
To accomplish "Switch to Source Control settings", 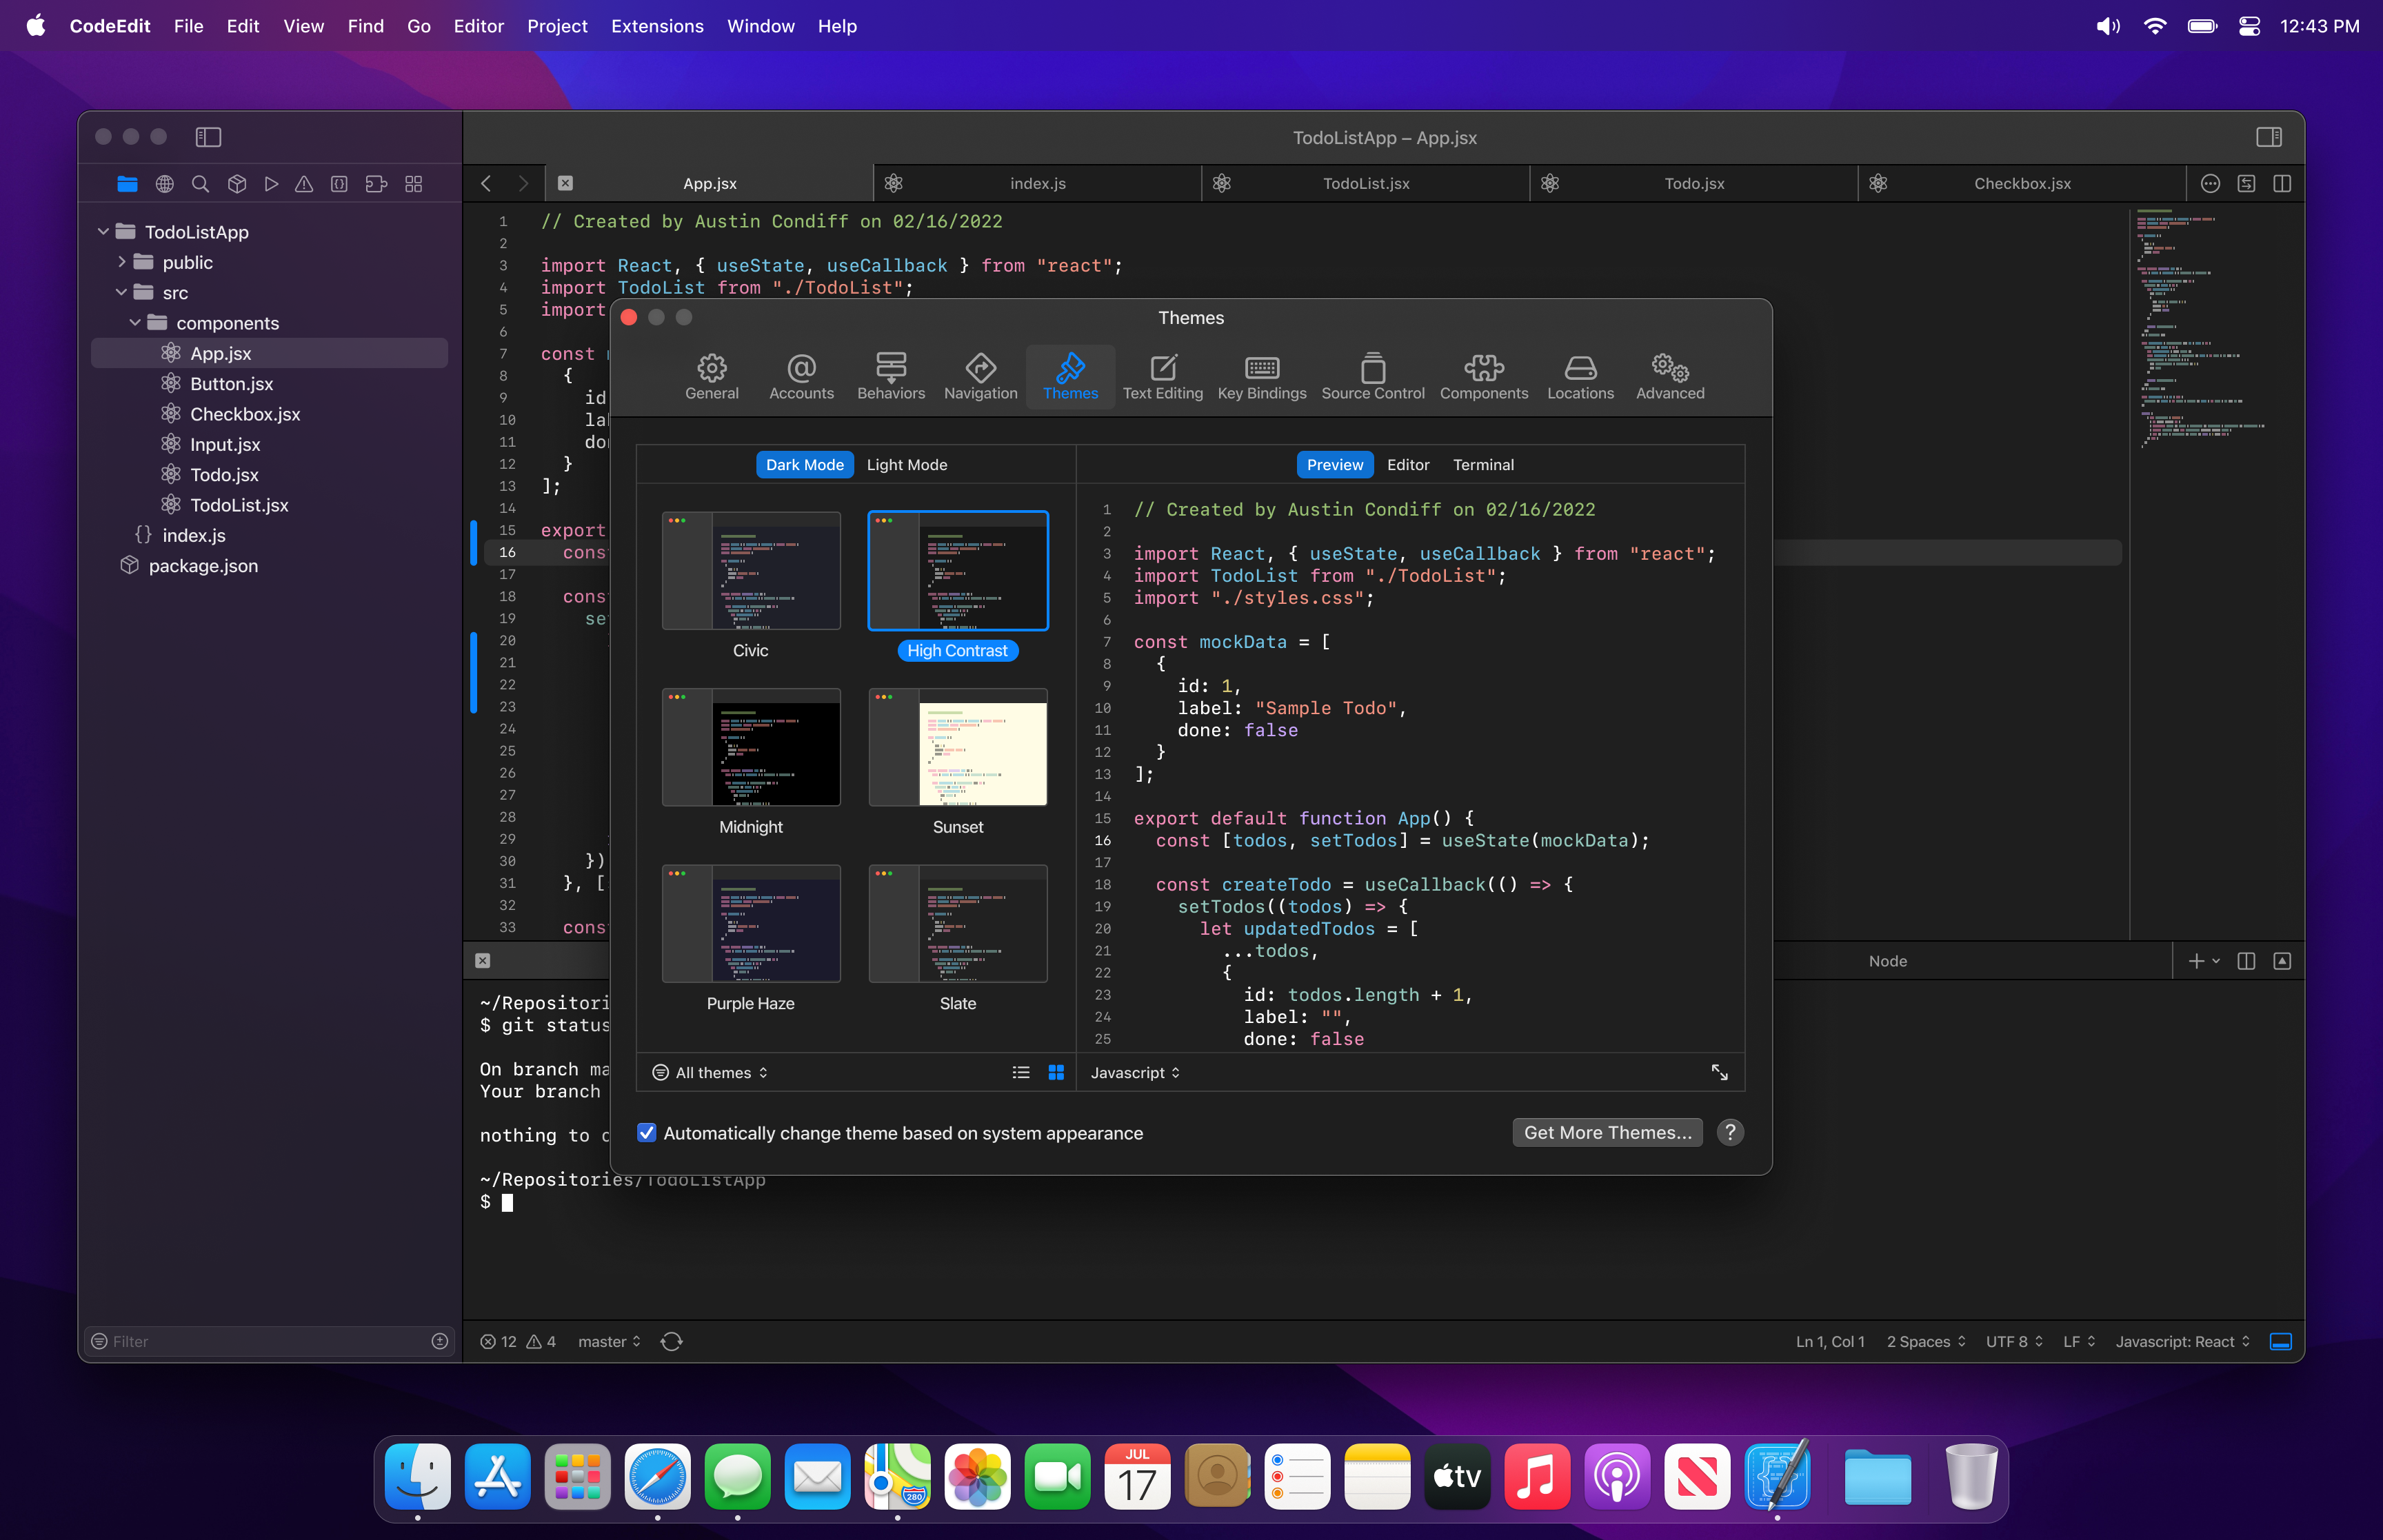I will point(1372,376).
